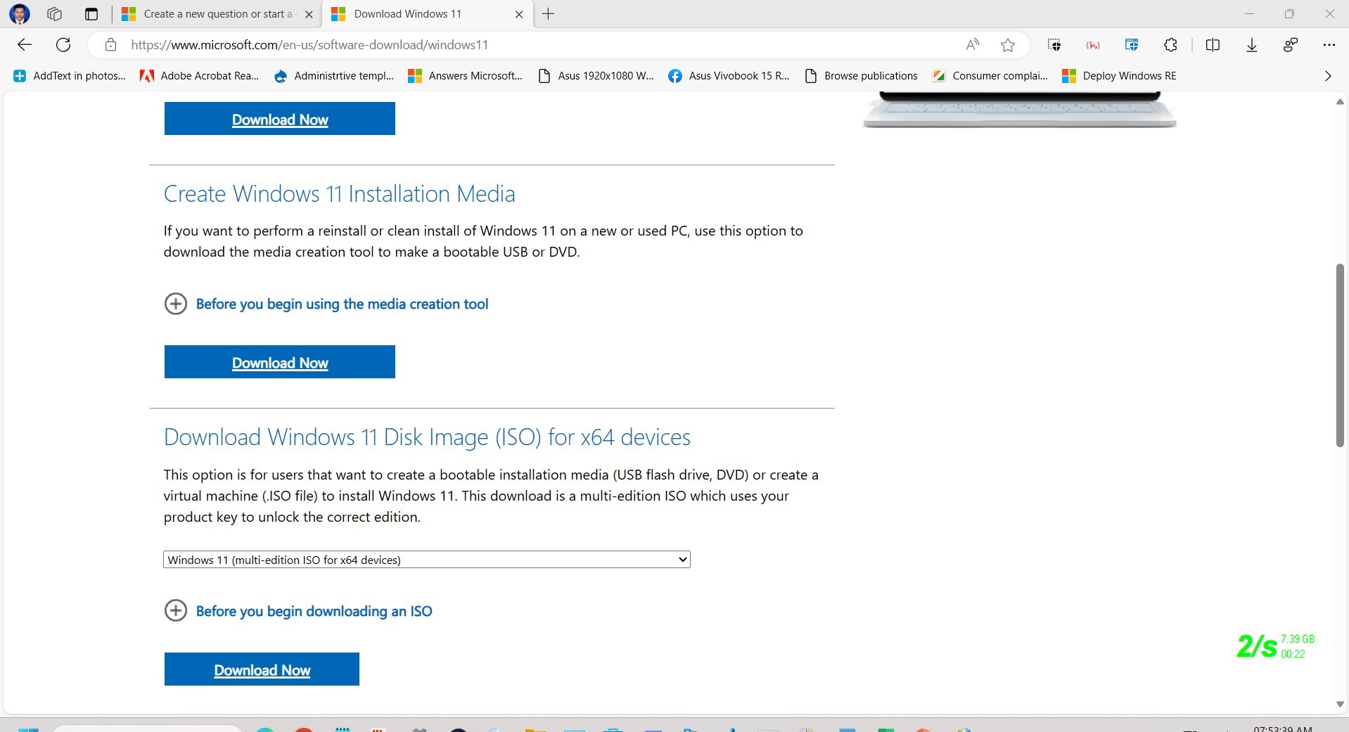Click the scroll-down arrow of the page scrollbar
This screenshot has height=732, width=1349.
pyautogui.click(x=1340, y=705)
